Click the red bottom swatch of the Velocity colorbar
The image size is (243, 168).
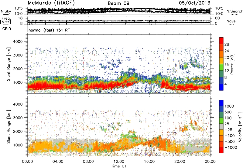click(221, 150)
